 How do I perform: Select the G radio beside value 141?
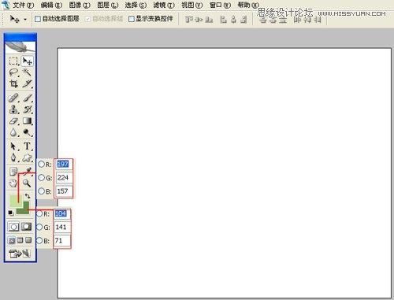39,227
